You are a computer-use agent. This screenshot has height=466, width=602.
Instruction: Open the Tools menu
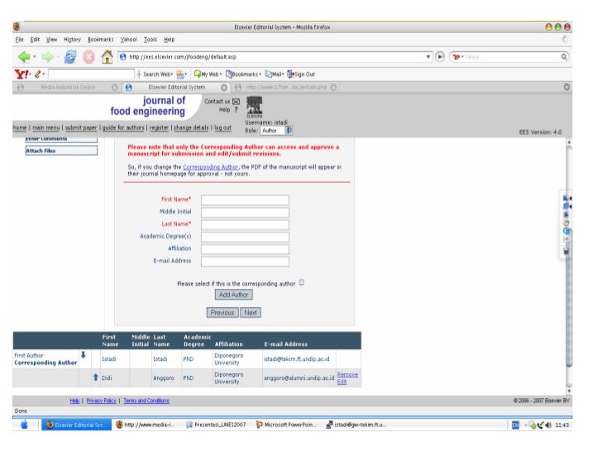[150, 40]
